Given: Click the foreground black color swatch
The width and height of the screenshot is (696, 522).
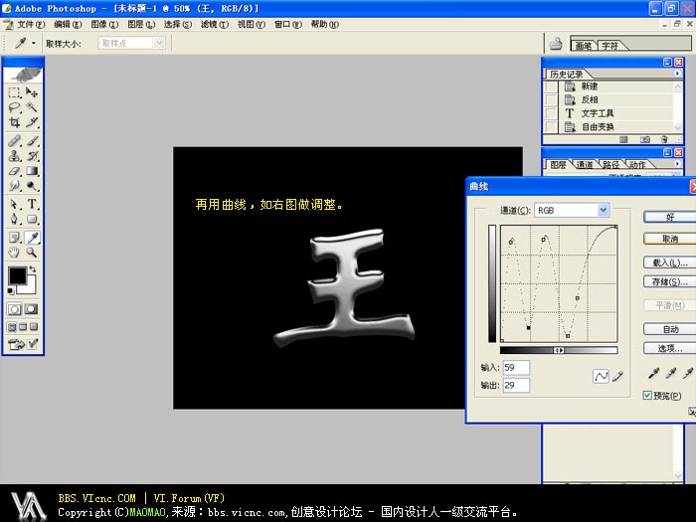Looking at the screenshot, I should coord(16,275).
